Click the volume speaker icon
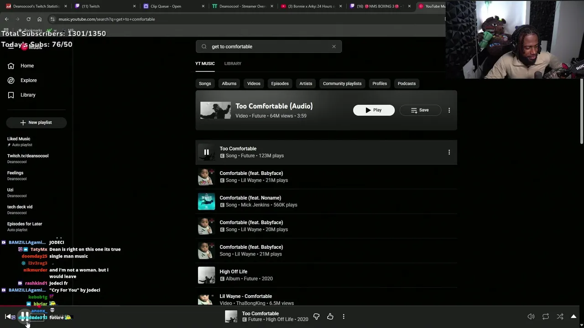This screenshot has width=584, height=328. 531,317
